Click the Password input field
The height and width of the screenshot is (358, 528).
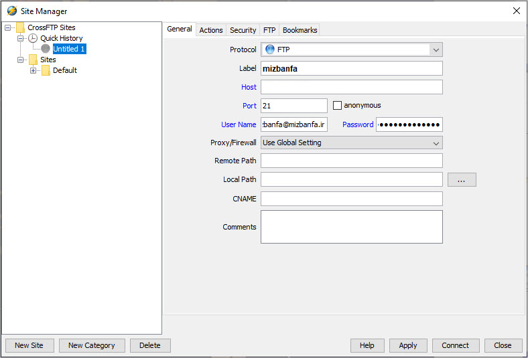[409, 124]
